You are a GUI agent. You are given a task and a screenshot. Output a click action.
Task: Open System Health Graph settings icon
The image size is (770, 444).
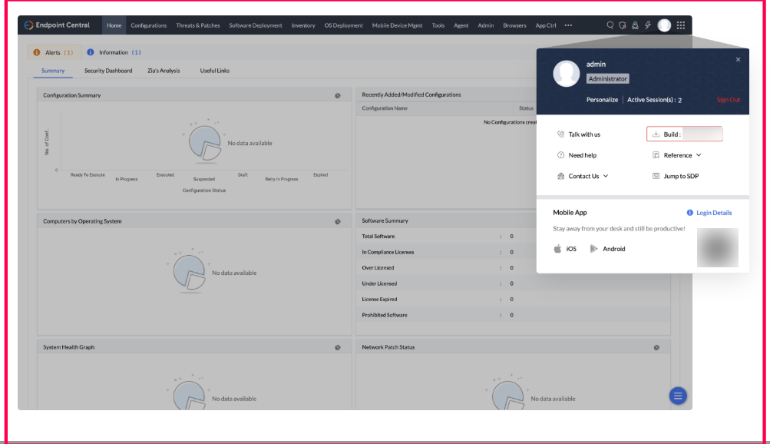(337, 347)
